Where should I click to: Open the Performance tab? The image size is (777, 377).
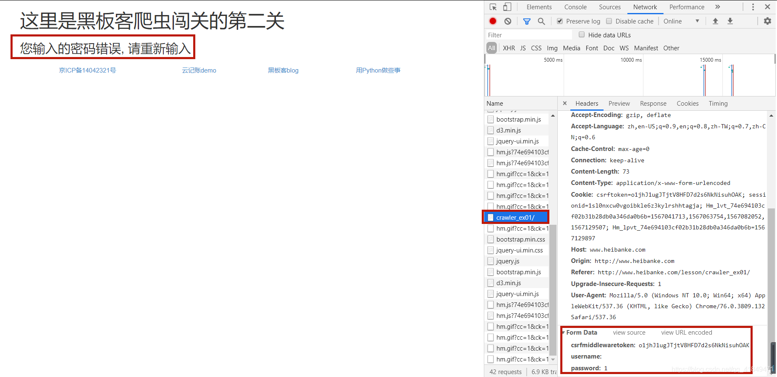(687, 7)
